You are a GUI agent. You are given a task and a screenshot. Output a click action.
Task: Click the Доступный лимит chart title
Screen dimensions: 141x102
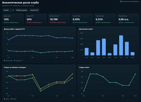pos(86,29)
